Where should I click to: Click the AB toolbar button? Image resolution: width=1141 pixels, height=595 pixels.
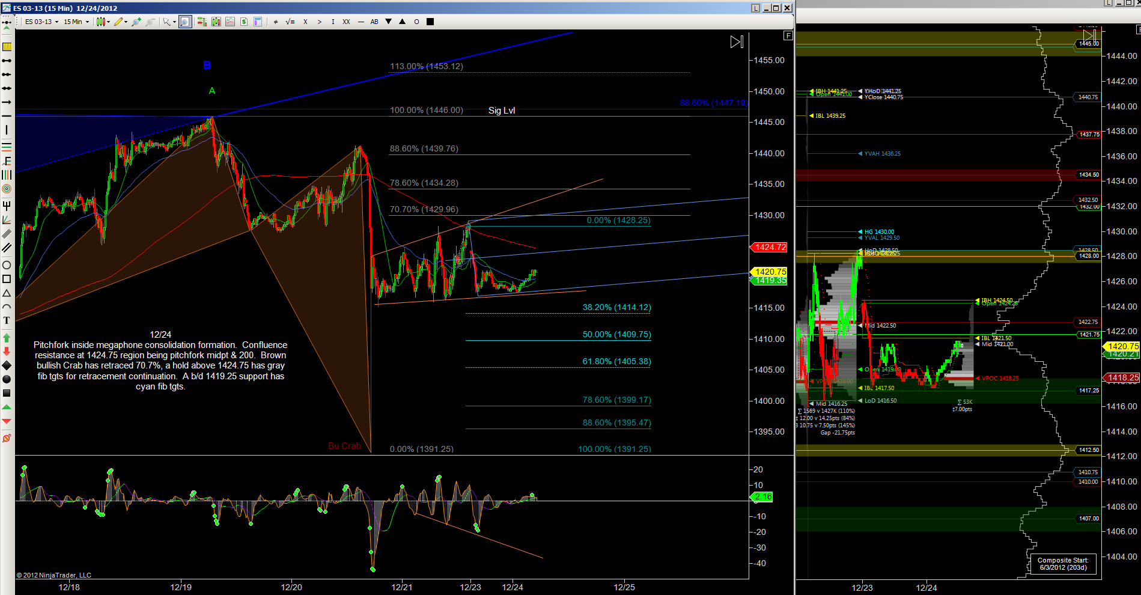point(374,22)
